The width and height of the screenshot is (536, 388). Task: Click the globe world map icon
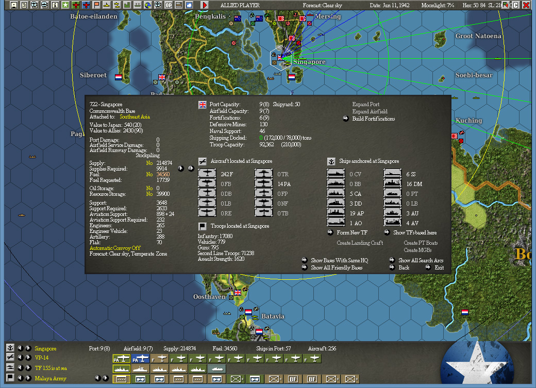pyautogui.click(x=147, y=5)
